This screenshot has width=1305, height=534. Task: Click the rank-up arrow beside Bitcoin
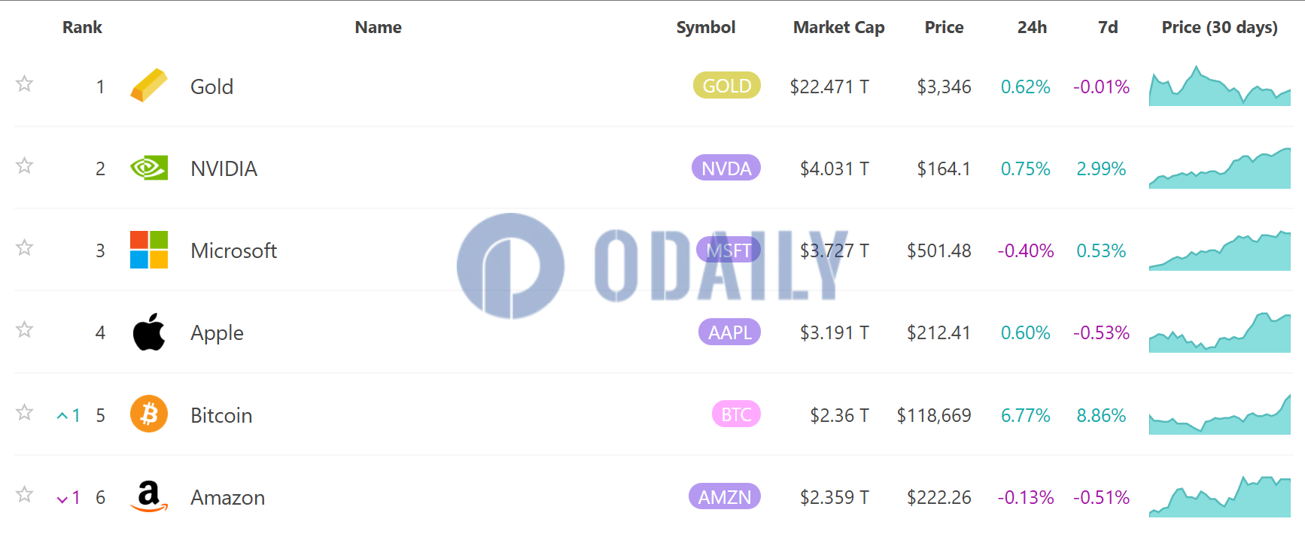pos(62,415)
